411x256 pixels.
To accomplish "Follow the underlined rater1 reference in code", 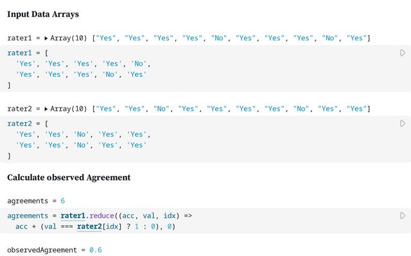I will pyautogui.click(x=73, y=216).
